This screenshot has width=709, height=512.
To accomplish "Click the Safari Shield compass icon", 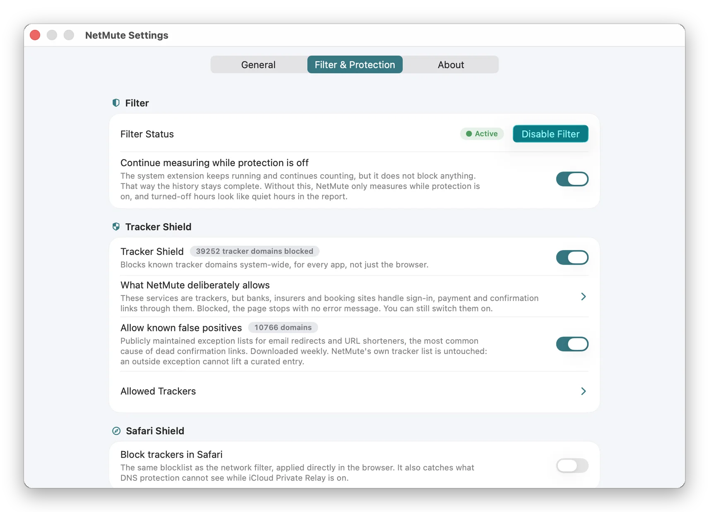I will 116,431.
